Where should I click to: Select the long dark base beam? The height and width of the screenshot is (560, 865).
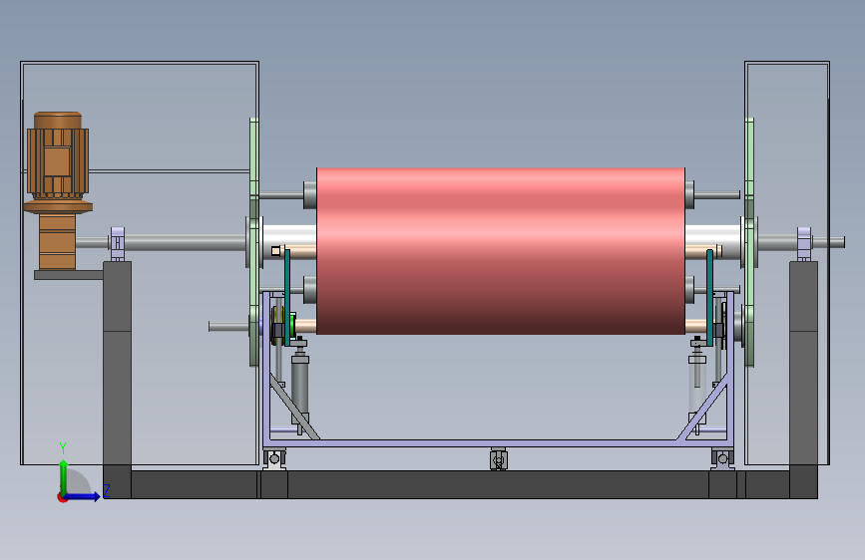tap(461, 484)
